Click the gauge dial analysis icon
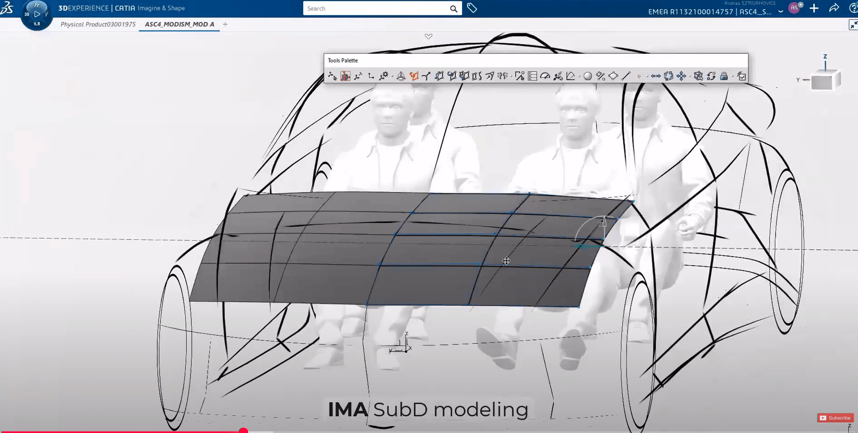Image resolution: width=858 pixels, height=433 pixels. 545,76
